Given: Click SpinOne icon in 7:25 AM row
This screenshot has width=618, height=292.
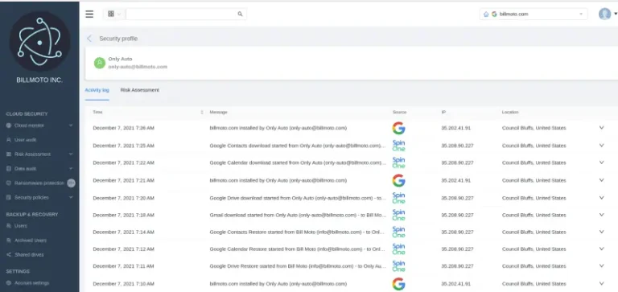Looking at the screenshot, I should [x=398, y=146].
